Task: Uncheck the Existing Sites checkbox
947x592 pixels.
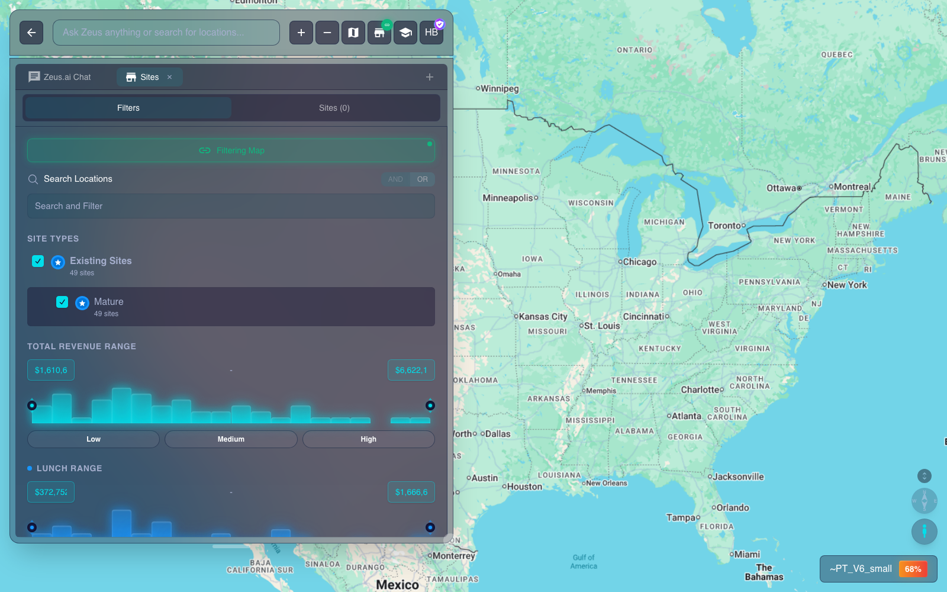Action: (x=38, y=261)
